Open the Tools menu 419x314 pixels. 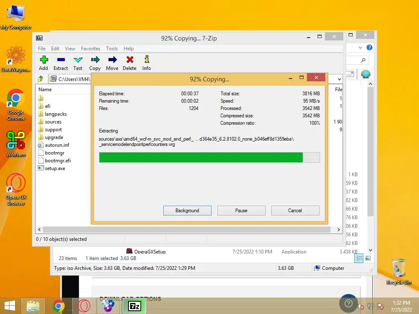click(x=112, y=49)
